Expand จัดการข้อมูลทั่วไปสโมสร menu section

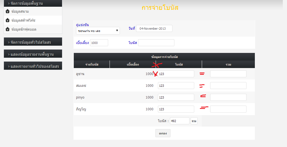33,42
